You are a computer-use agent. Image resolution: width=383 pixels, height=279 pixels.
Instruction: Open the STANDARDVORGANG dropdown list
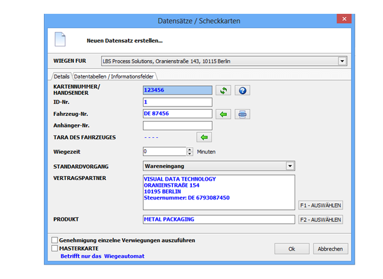[x=290, y=166]
